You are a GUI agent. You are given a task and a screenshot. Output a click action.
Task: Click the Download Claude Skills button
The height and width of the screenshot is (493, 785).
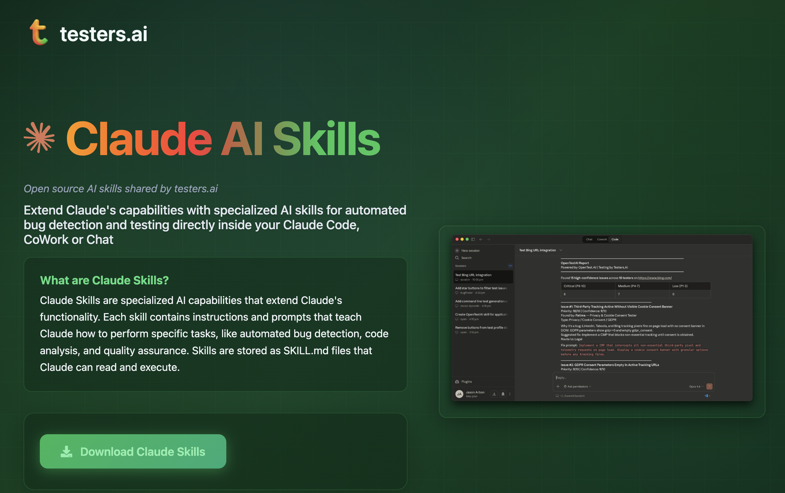click(133, 451)
